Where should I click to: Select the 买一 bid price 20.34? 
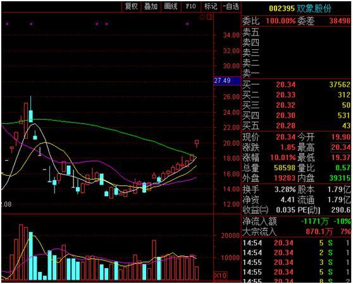pos(285,85)
